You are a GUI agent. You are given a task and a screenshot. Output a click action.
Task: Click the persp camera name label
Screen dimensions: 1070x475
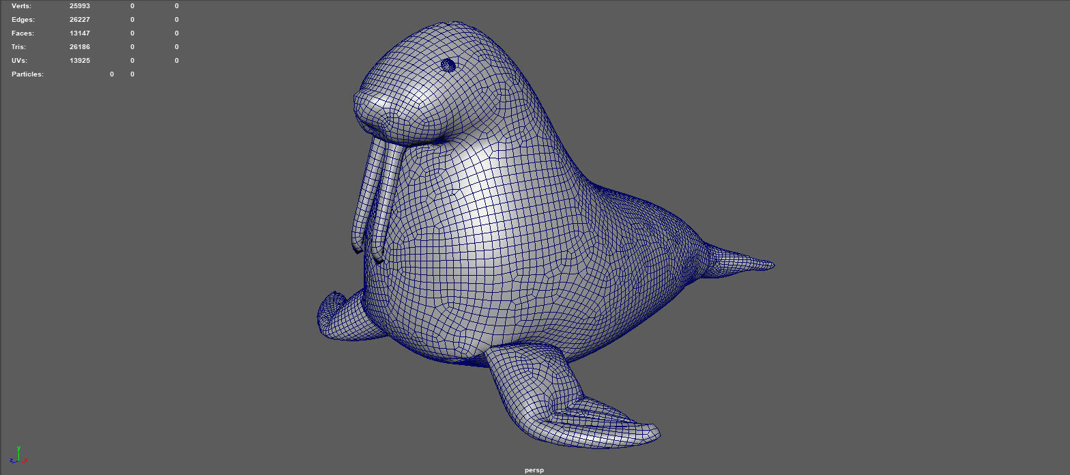534,470
